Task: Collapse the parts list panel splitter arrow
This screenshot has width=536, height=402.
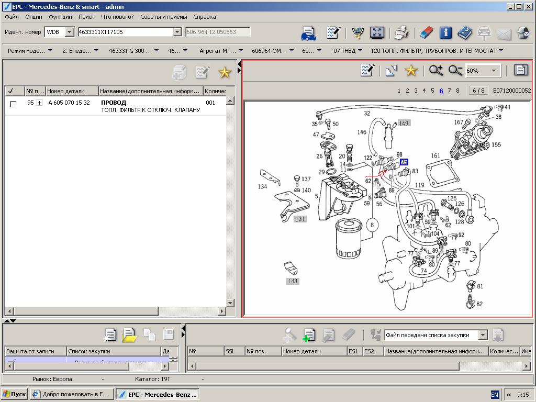Action: point(239,63)
